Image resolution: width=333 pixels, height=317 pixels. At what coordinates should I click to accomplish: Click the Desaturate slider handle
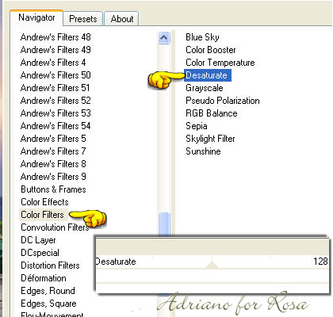coord(212,264)
